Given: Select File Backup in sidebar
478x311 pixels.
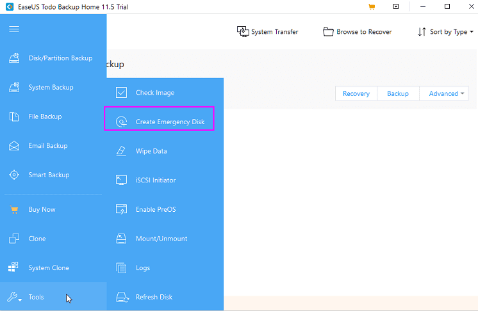Looking at the screenshot, I should pyautogui.click(x=45, y=116).
